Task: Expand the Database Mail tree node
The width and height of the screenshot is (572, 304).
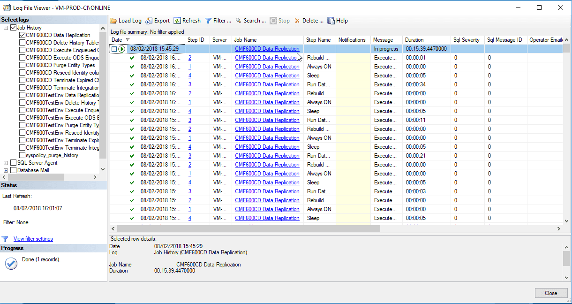Action: tap(6, 170)
